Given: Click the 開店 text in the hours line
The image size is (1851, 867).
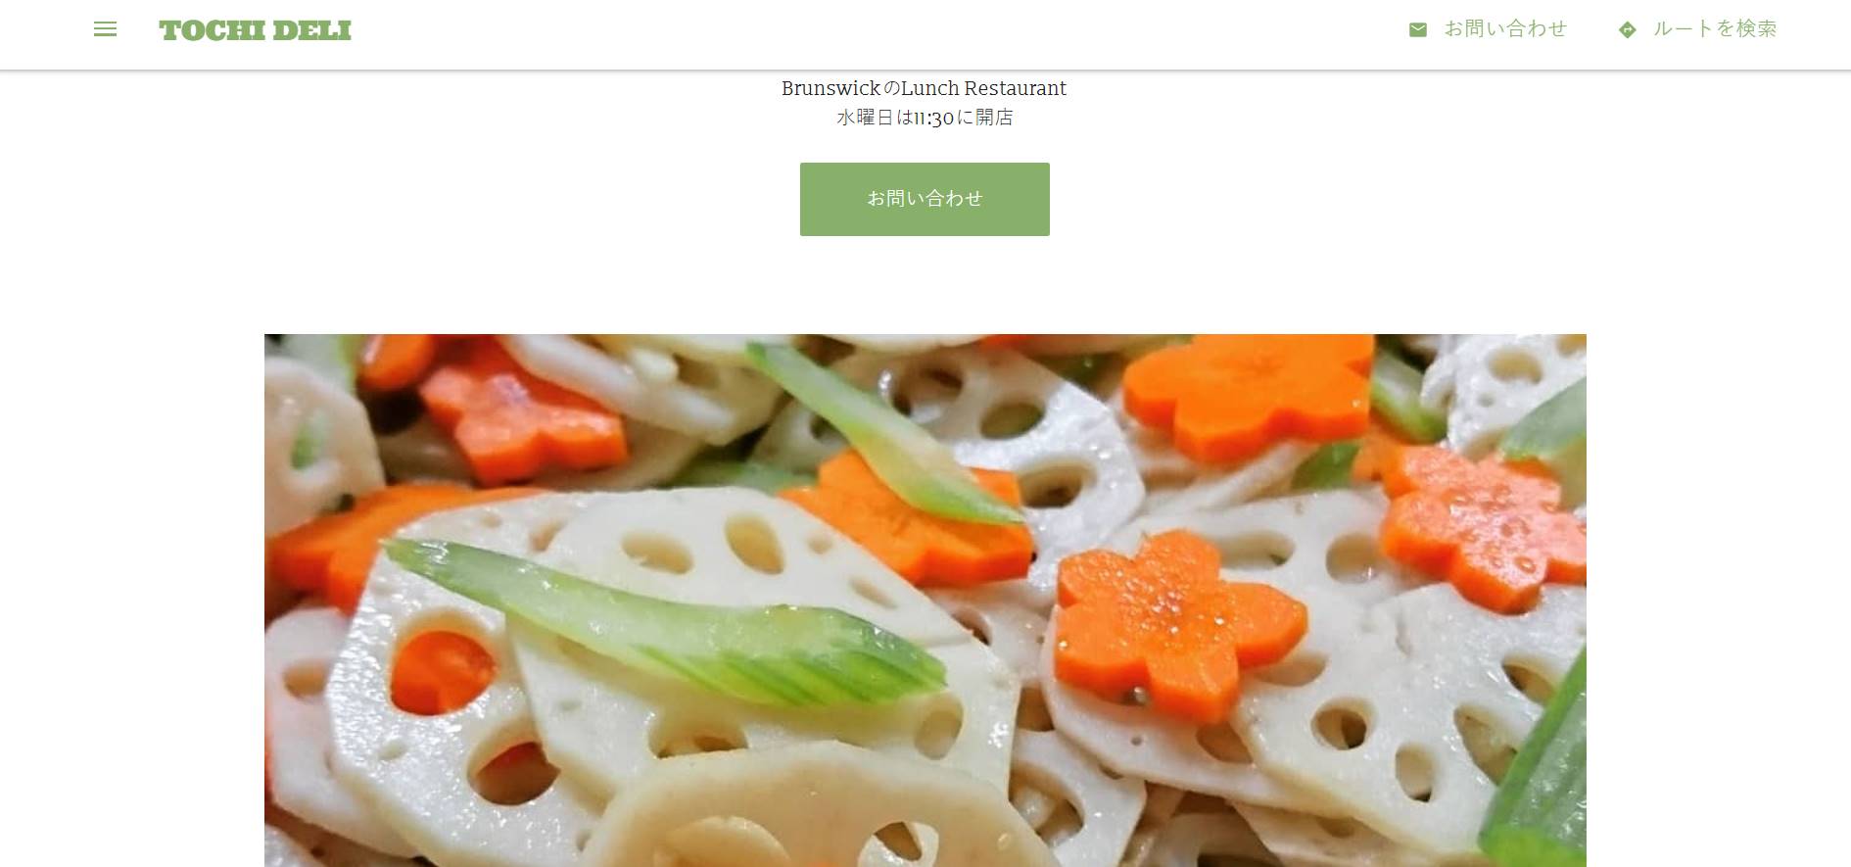Looking at the screenshot, I should coord(994,118).
